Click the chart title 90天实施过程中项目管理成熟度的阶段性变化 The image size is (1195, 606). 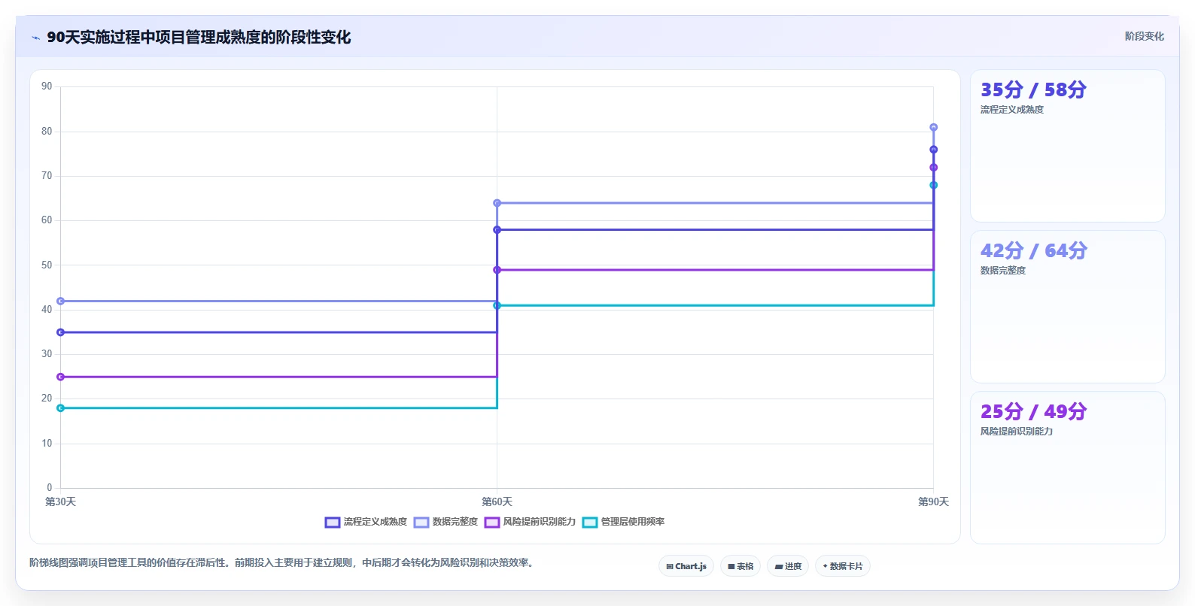coord(199,37)
